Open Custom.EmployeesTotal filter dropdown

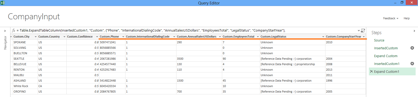[258, 37]
